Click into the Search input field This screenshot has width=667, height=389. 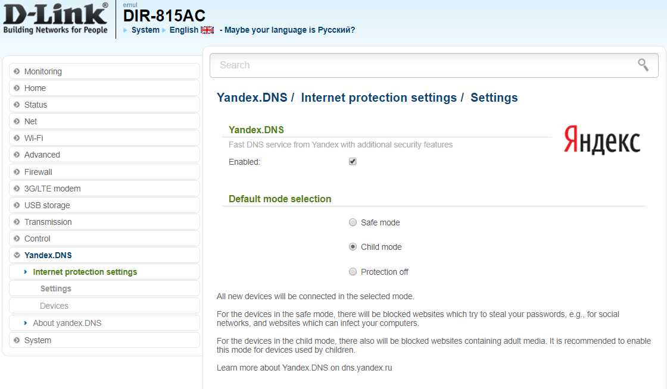417,65
